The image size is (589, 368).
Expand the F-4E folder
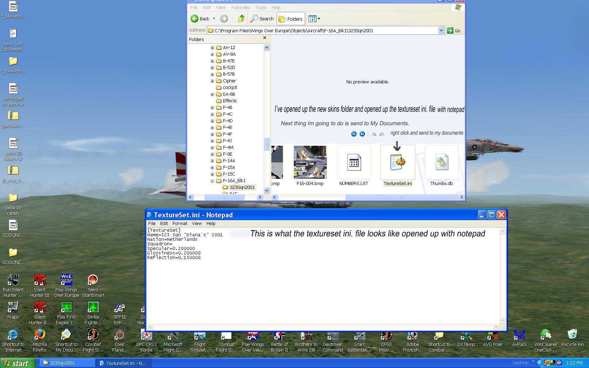point(212,128)
